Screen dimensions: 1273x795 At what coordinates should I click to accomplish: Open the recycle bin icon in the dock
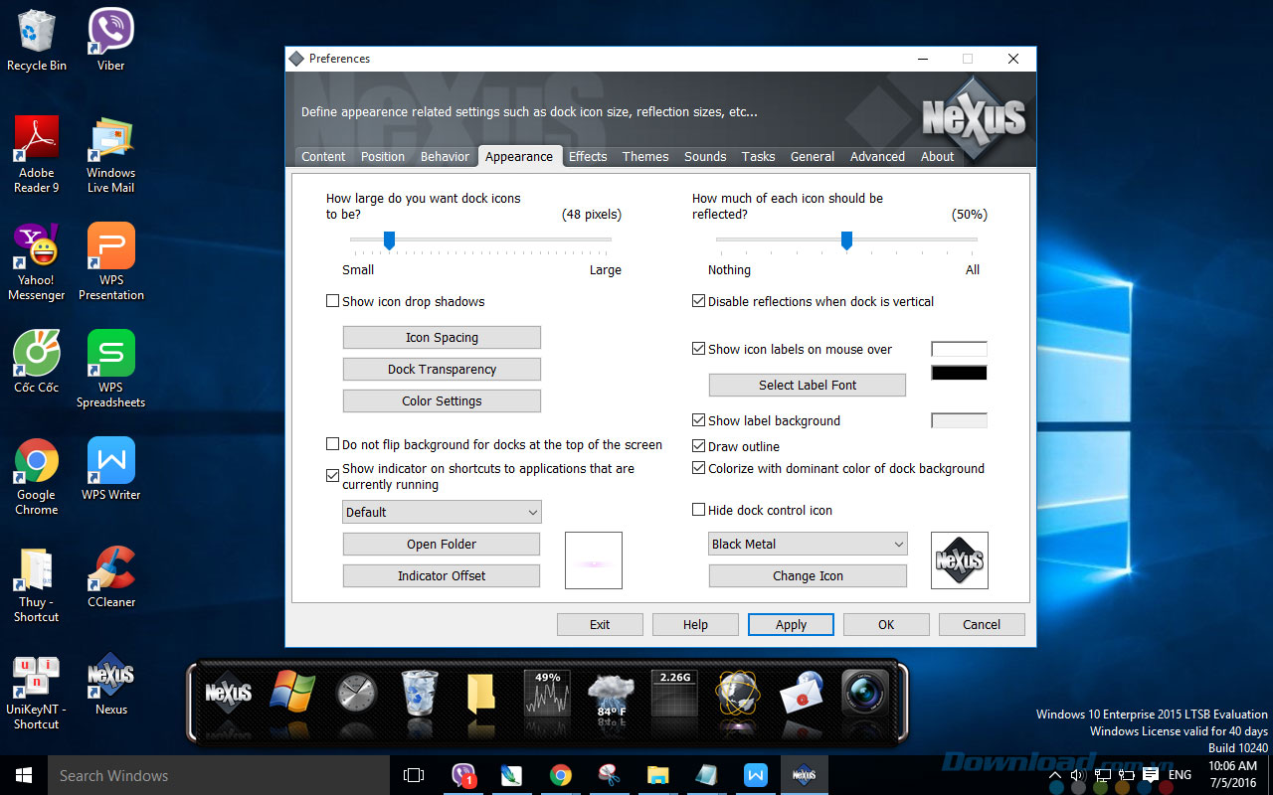point(419,692)
